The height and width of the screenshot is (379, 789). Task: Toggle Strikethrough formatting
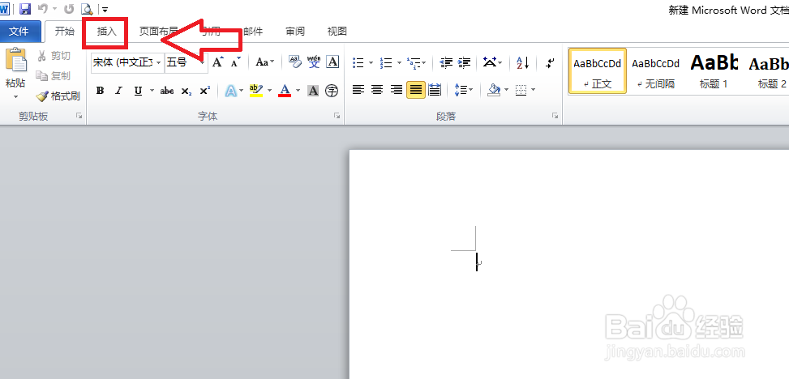click(167, 91)
